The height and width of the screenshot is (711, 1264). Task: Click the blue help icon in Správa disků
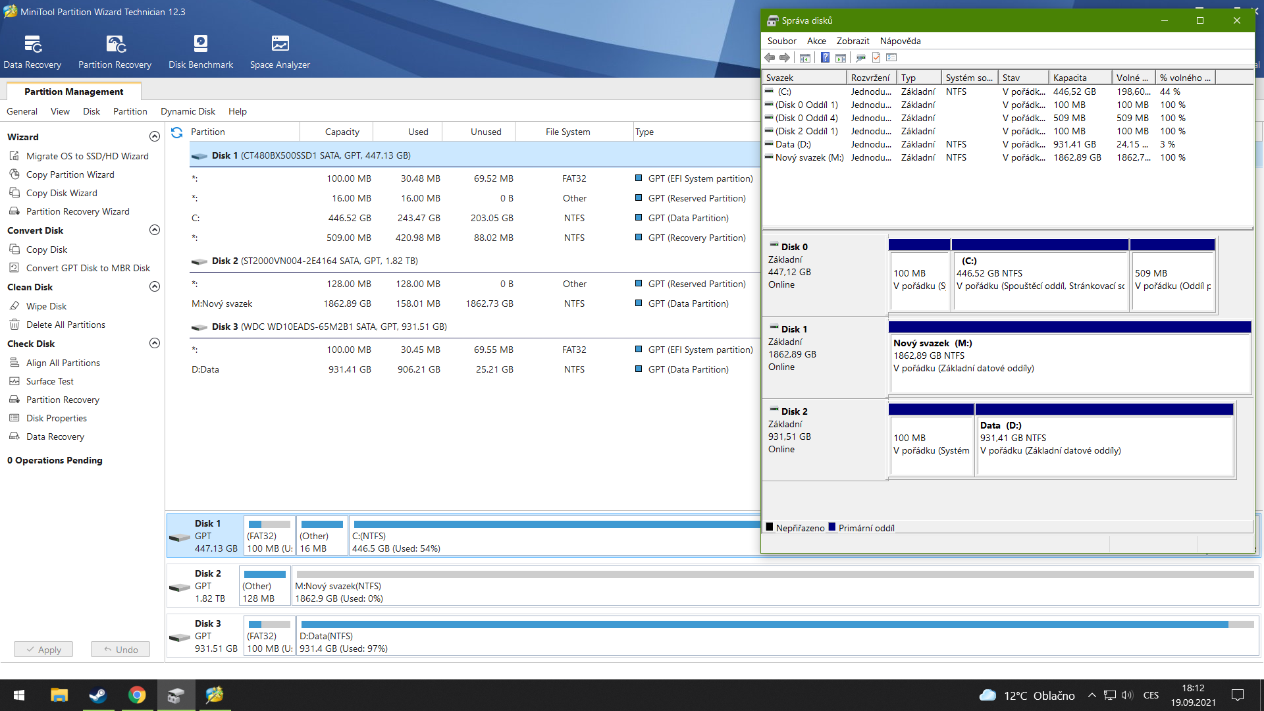click(825, 58)
